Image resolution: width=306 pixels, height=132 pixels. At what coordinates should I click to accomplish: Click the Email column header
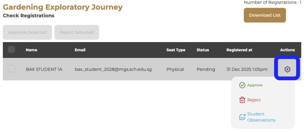[x=80, y=50]
